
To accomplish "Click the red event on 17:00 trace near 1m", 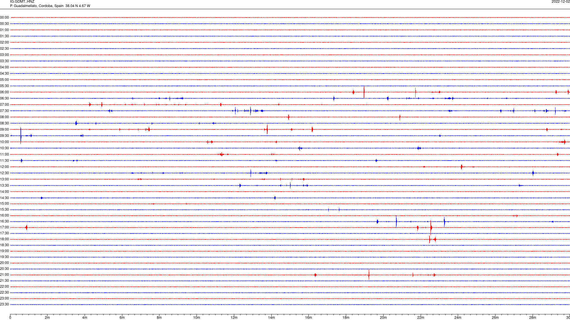I will tap(26, 227).
